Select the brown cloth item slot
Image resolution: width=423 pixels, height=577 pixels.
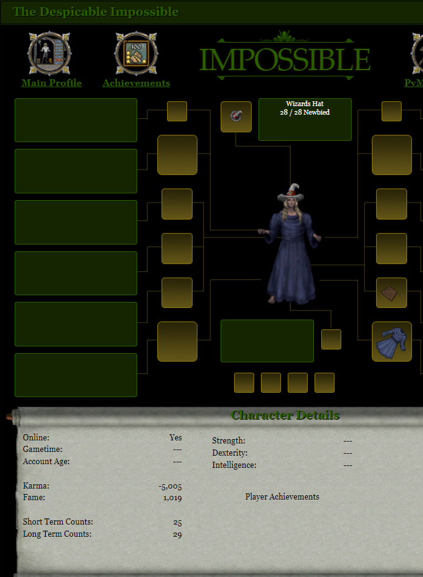(391, 293)
